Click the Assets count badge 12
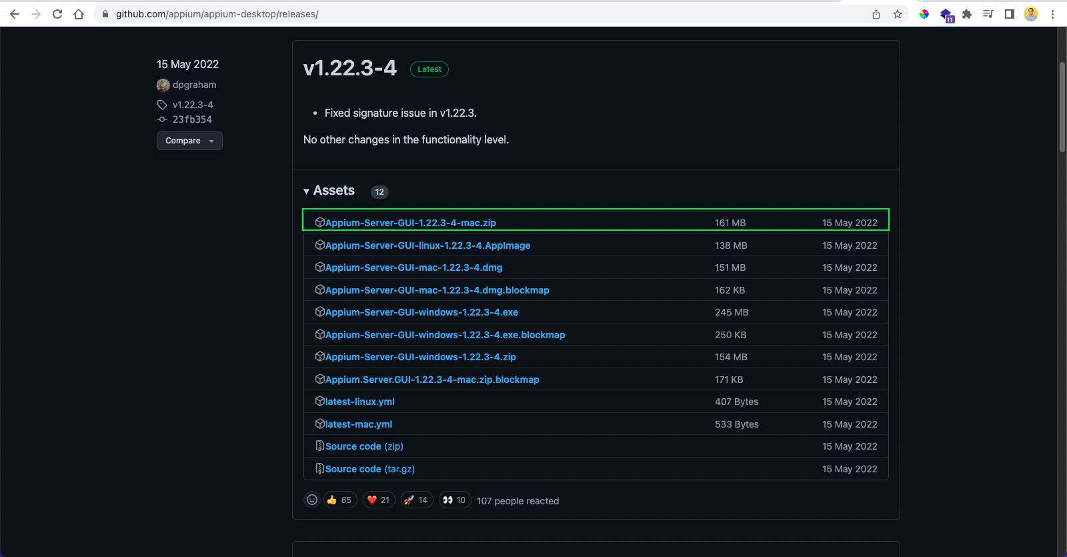The width and height of the screenshot is (1067, 557). pyautogui.click(x=379, y=192)
